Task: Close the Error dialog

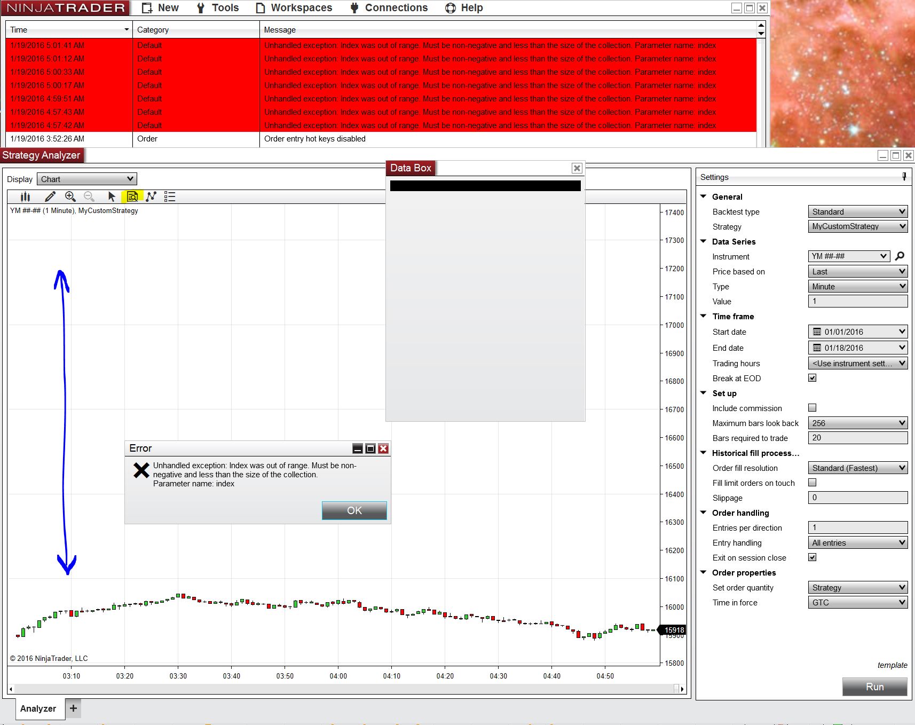Action: point(383,448)
